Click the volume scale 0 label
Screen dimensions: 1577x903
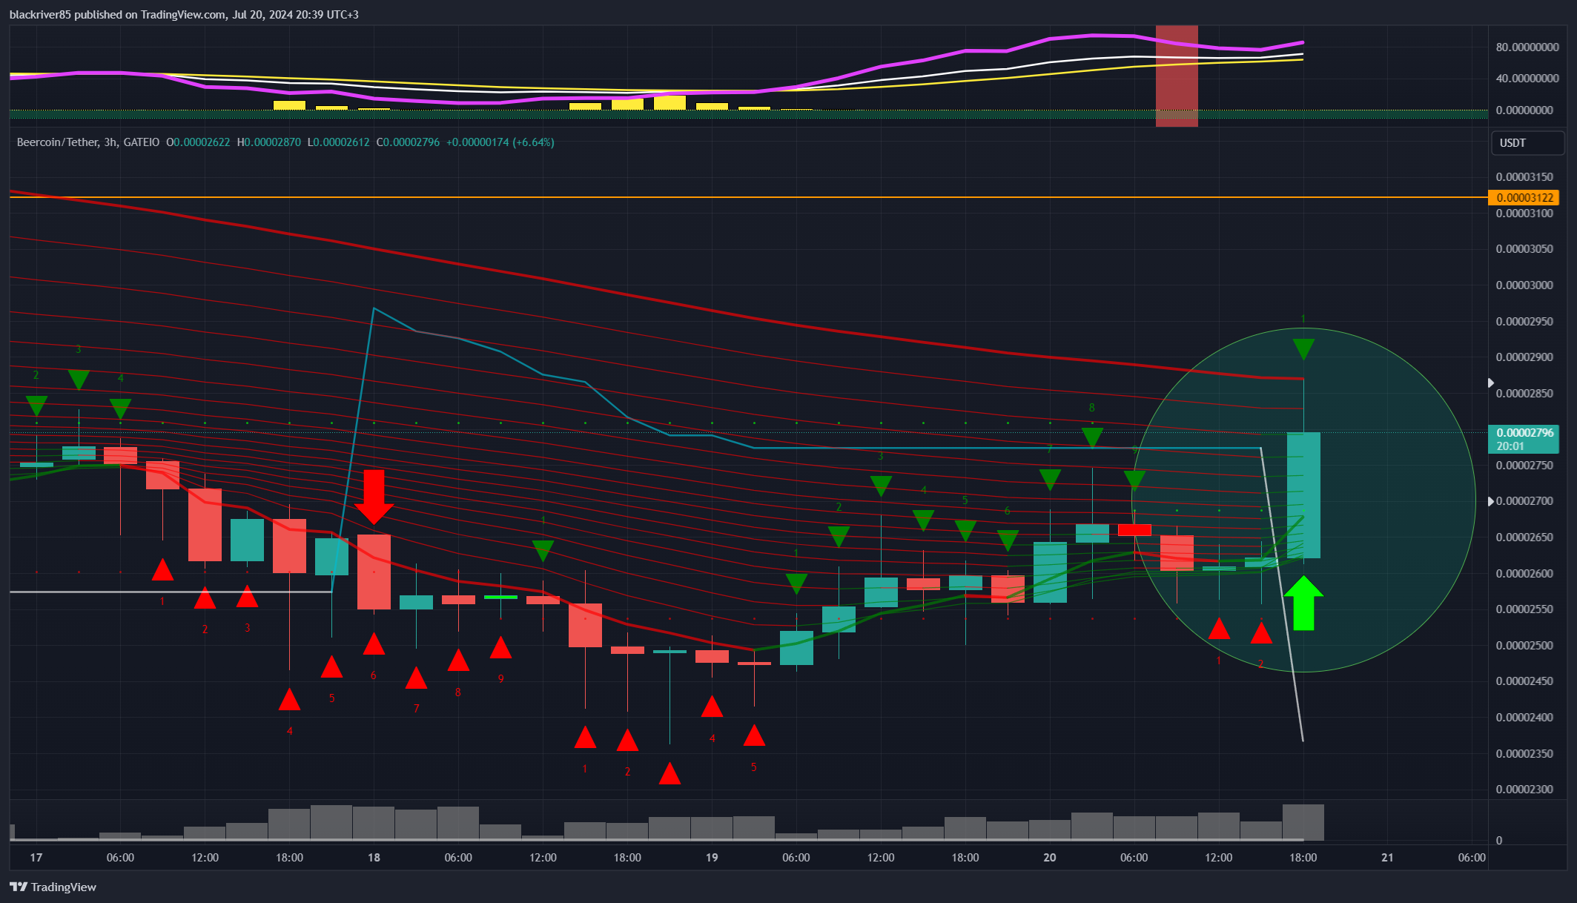pos(1499,841)
